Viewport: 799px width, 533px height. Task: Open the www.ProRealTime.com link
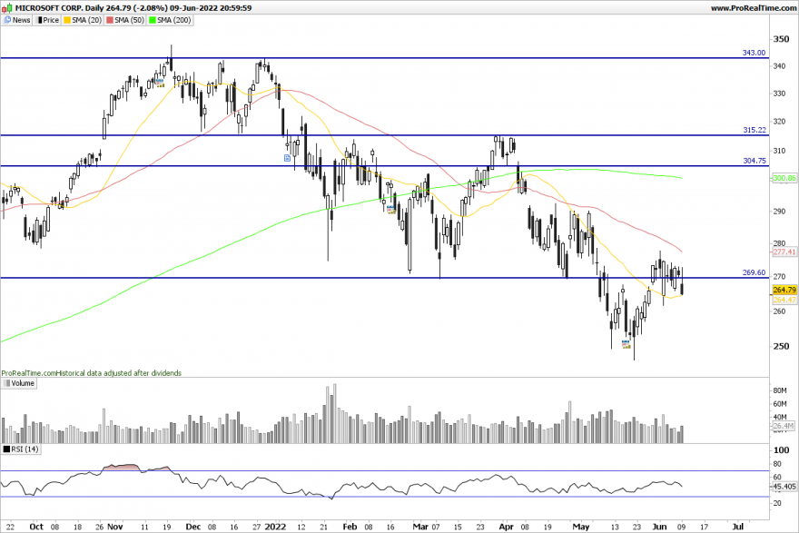tap(753, 8)
